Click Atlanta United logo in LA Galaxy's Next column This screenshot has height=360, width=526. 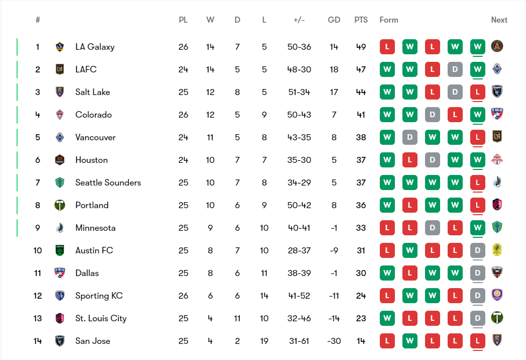point(497,47)
